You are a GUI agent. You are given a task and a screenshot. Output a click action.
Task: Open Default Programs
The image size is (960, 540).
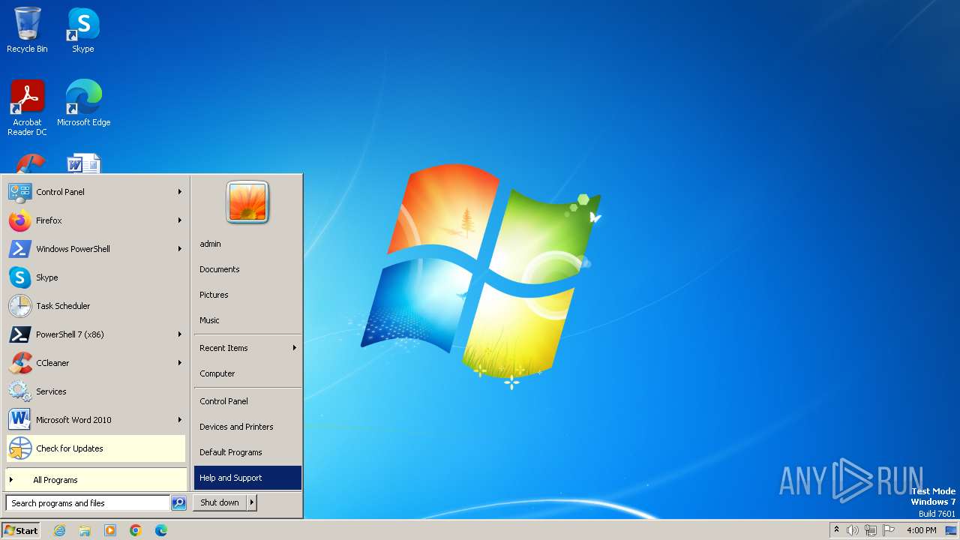tap(247, 452)
